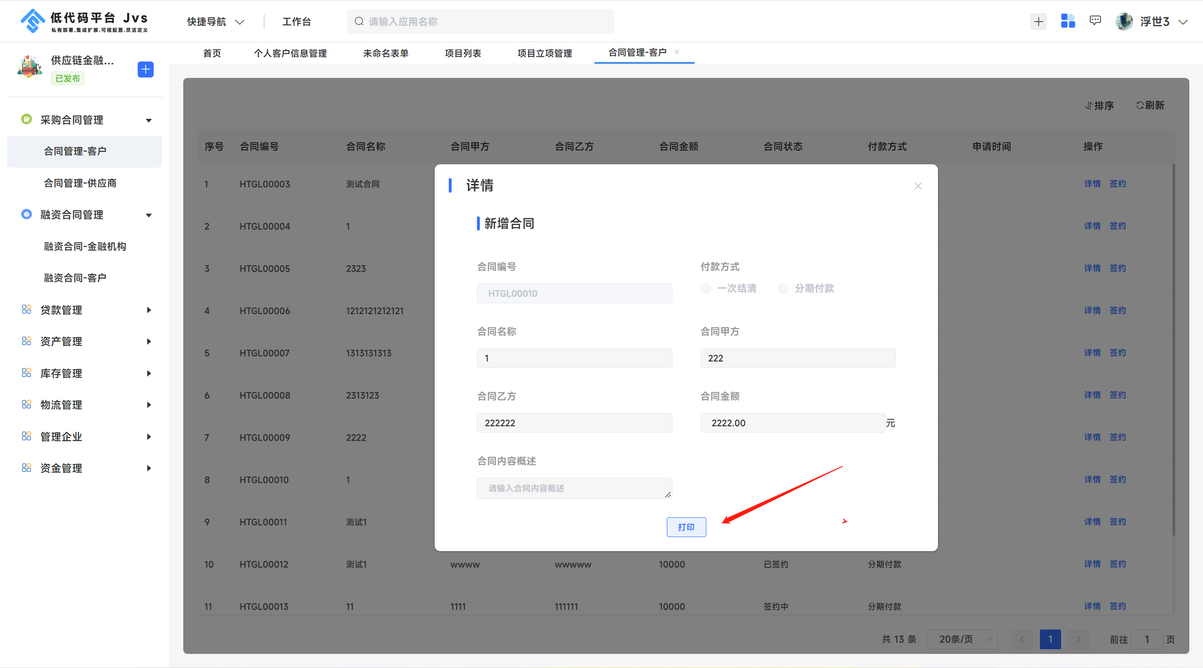Select the 分期付款 radio option
The image size is (1203, 668).
(783, 288)
